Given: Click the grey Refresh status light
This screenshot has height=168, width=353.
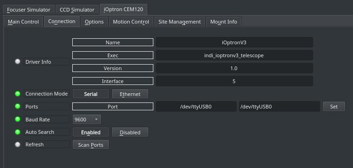Looking at the screenshot, I should [x=18, y=144].
